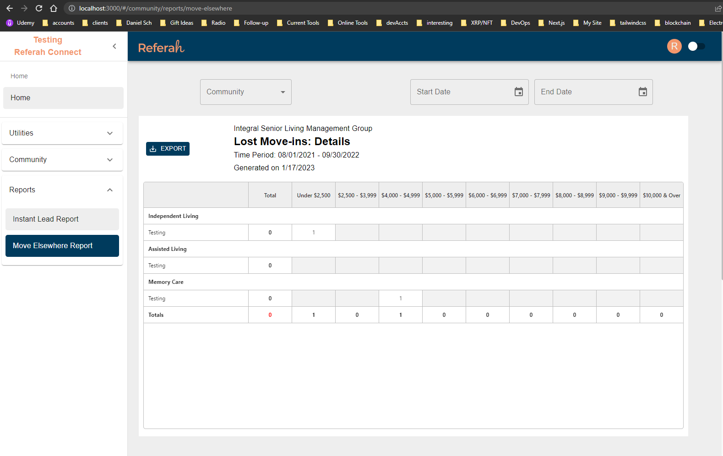Click the Testing Referah Connect sidebar title
Image resolution: width=723 pixels, height=456 pixels.
tap(48, 46)
